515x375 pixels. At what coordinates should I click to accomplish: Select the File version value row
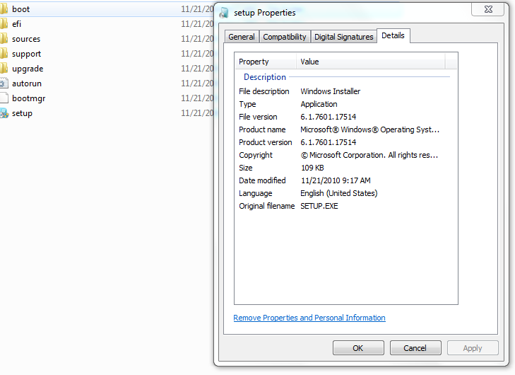[328, 117]
